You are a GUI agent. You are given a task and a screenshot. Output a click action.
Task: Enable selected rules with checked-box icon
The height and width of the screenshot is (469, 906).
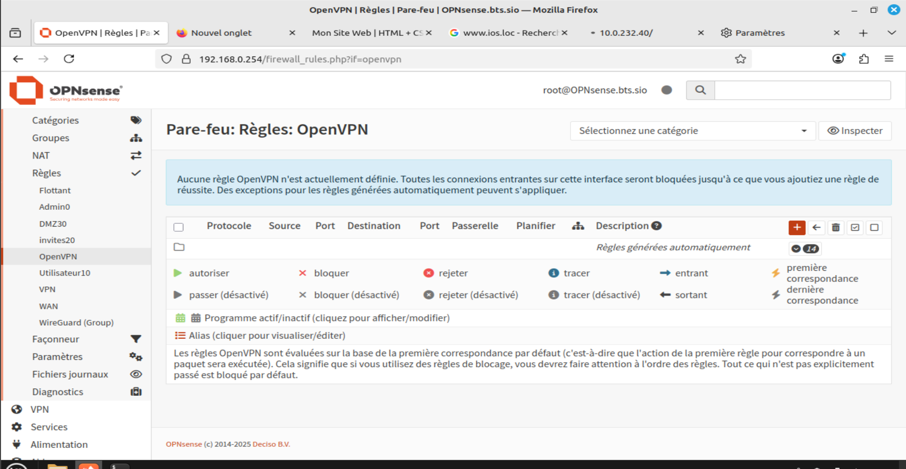pyautogui.click(x=855, y=227)
